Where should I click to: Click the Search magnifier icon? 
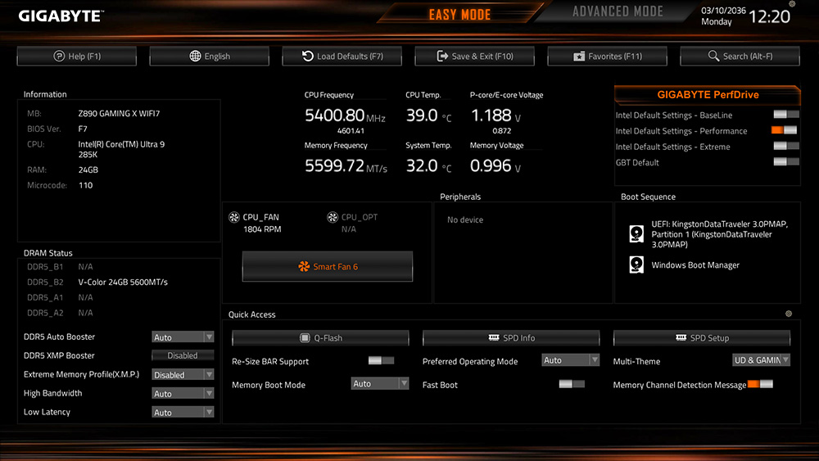[713, 56]
